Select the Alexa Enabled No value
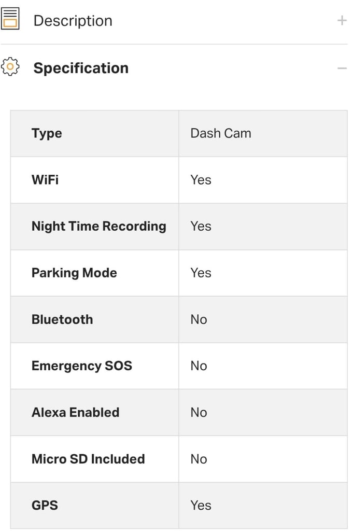The image size is (352, 531). coord(199,412)
